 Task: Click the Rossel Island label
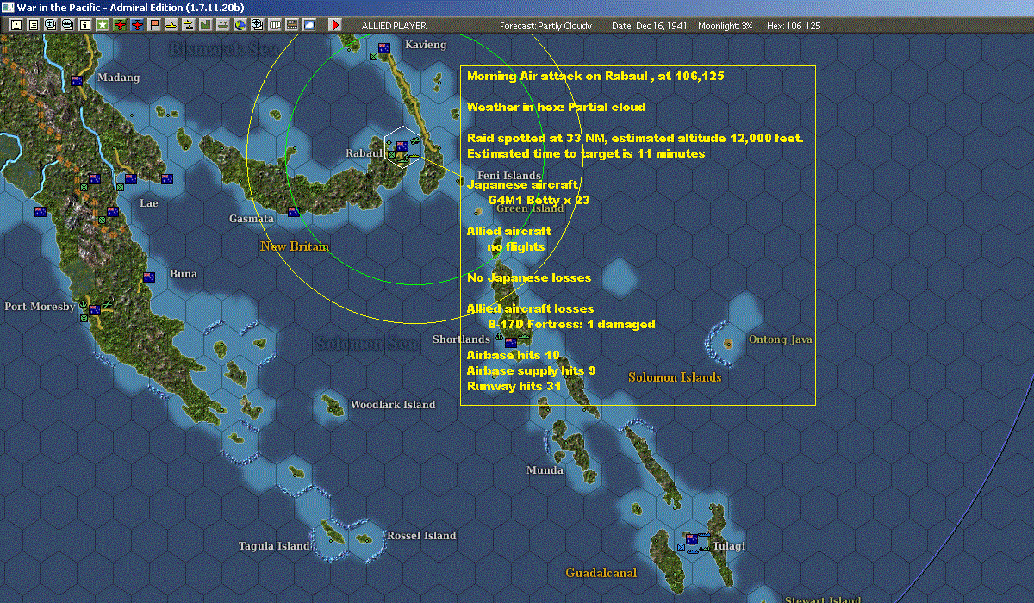tap(421, 536)
